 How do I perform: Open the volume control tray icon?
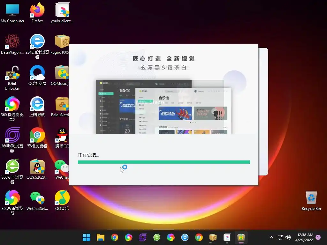(x=288, y=237)
